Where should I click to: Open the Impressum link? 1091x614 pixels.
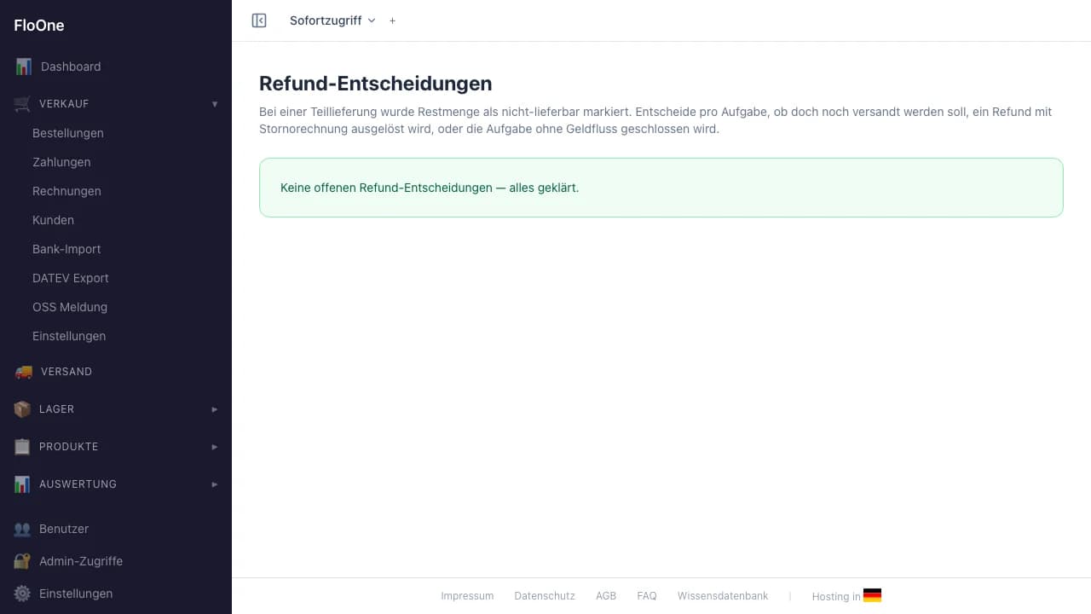click(467, 596)
